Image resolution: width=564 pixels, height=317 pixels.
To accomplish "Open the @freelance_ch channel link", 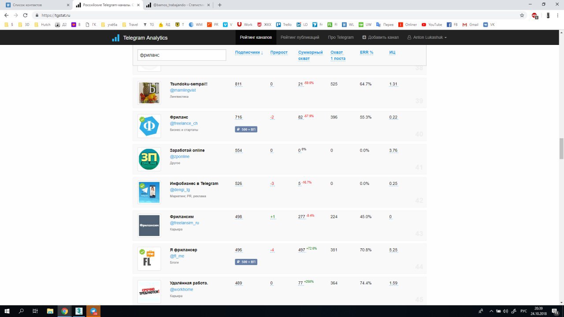I will coord(184,123).
